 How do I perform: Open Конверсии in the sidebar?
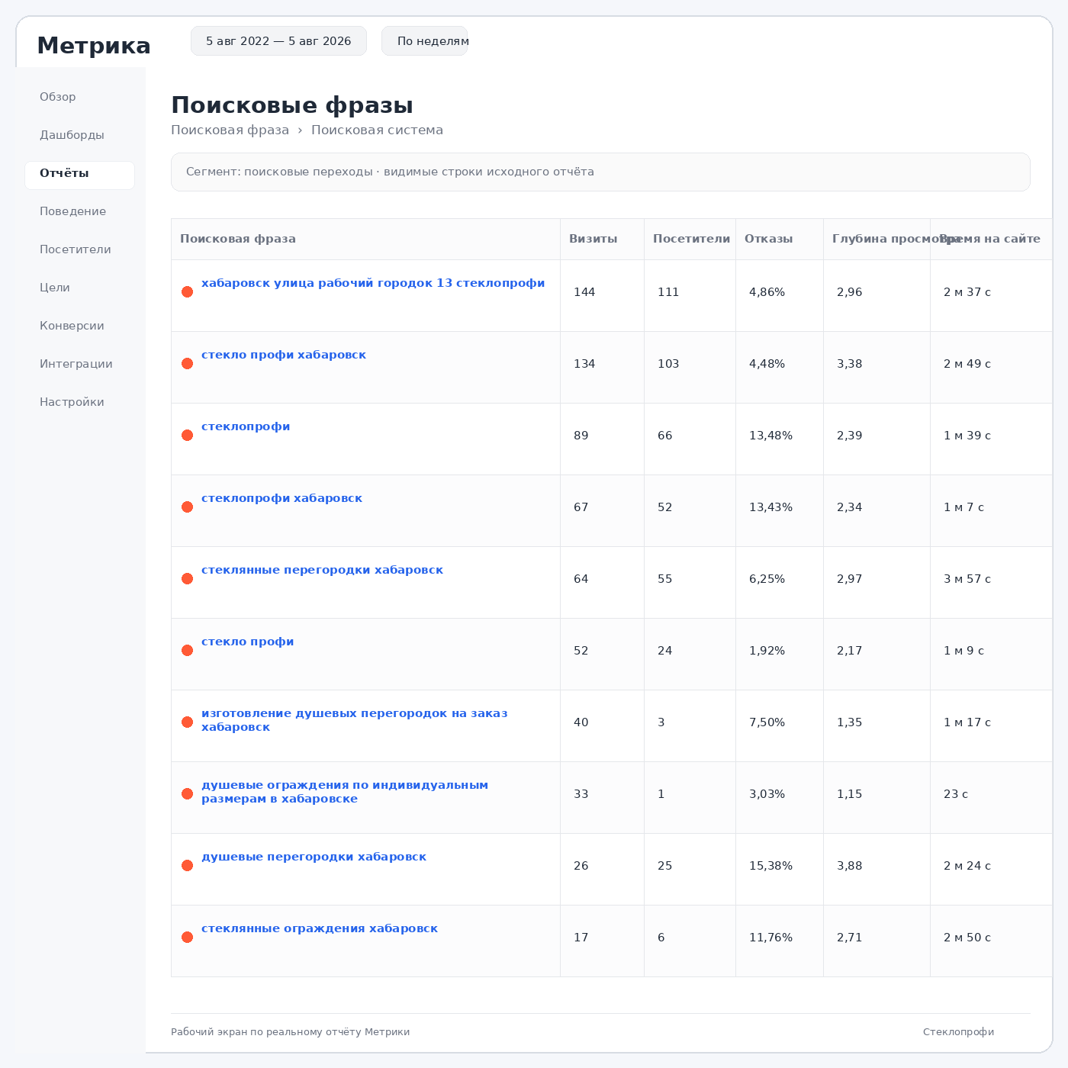72,326
